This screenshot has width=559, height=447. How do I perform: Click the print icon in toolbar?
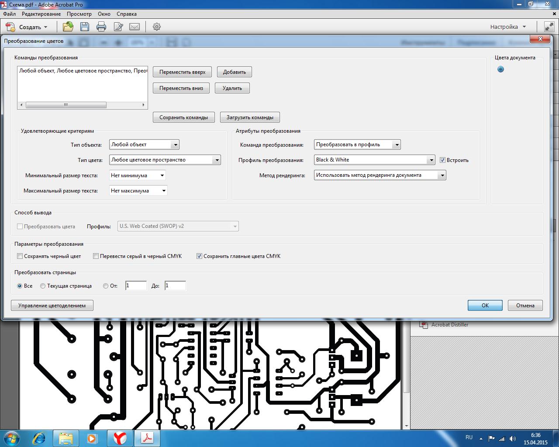[101, 27]
